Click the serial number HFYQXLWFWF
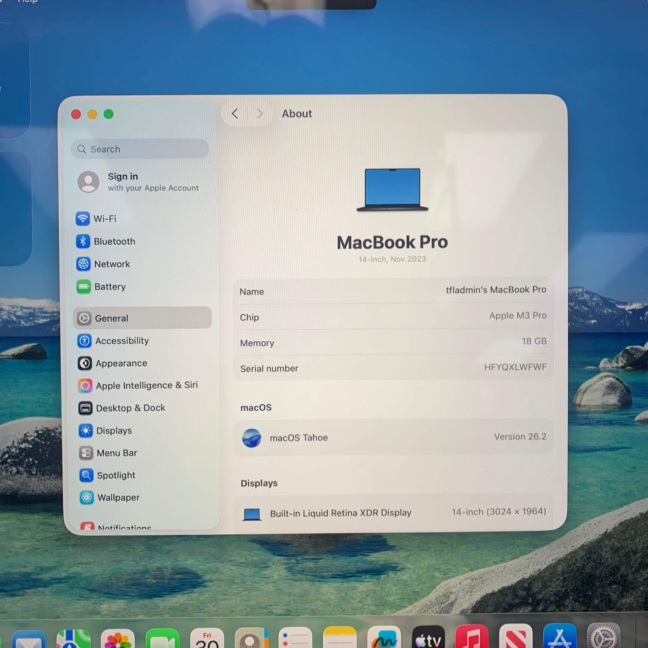Image resolution: width=648 pixels, height=648 pixels. tap(515, 367)
